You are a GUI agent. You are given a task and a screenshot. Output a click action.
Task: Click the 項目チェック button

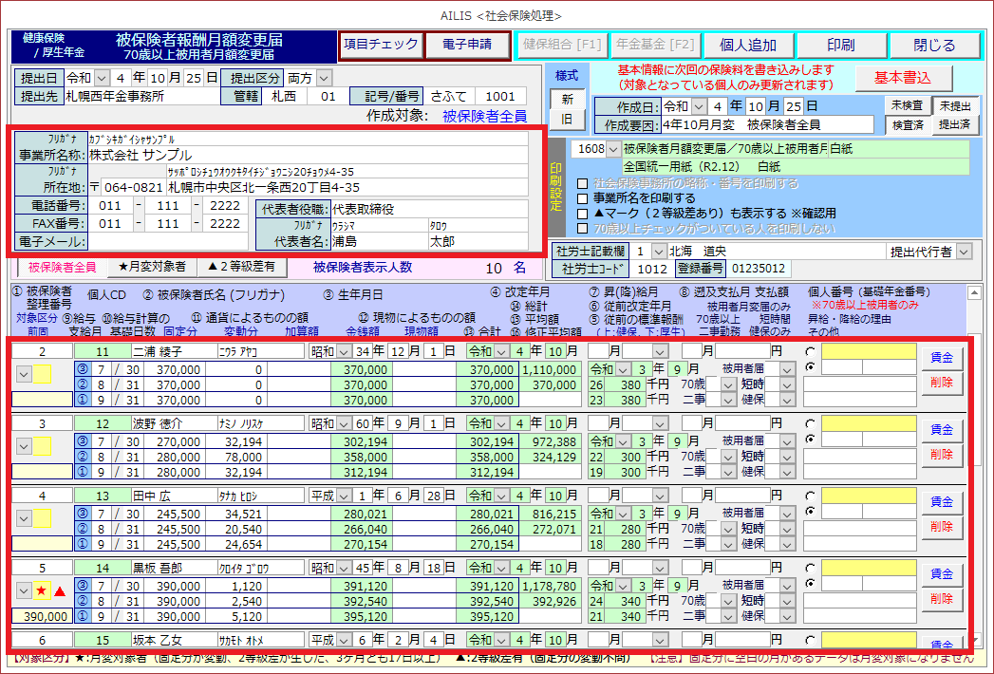pyautogui.click(x=379, y=45)
